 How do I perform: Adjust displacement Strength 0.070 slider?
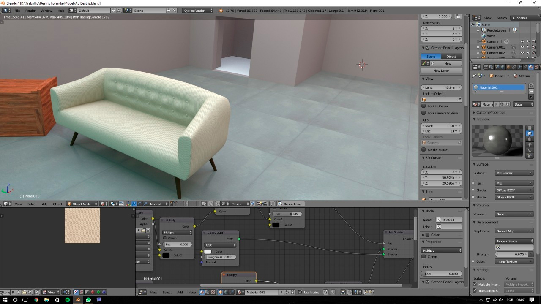[x=512, y=254]
